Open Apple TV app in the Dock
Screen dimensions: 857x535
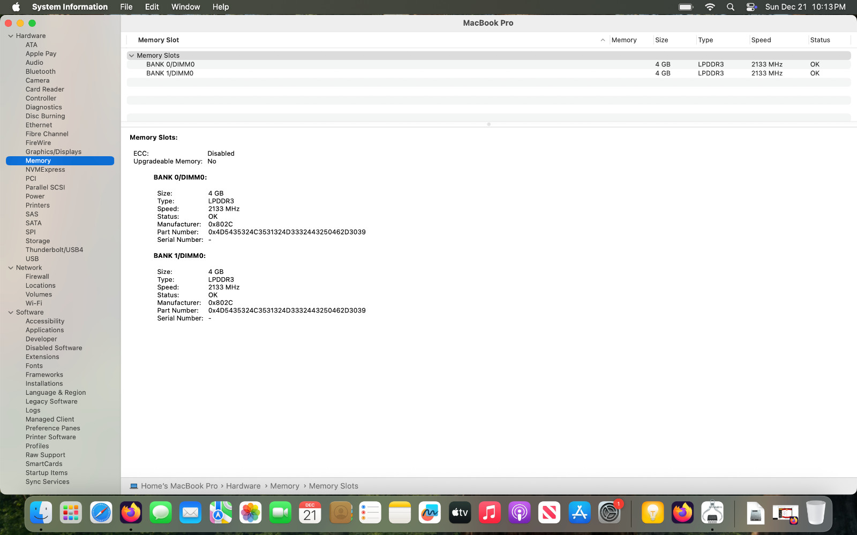[460, 513]
